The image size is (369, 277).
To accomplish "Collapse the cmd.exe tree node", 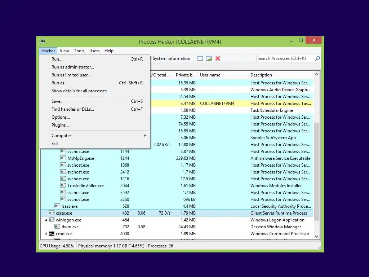I will 46,234.
